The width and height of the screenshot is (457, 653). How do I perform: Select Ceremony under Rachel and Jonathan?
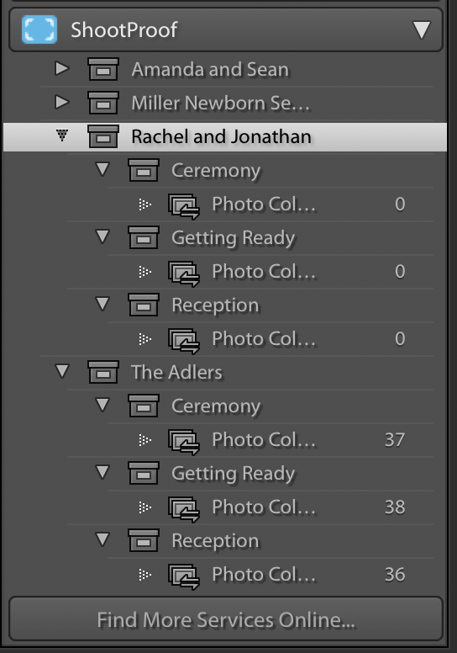tap(216, 171)
